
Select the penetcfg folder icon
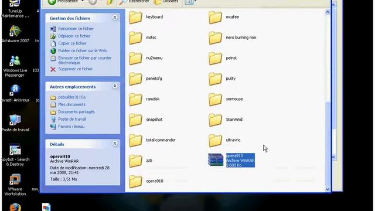pos(135,79)
